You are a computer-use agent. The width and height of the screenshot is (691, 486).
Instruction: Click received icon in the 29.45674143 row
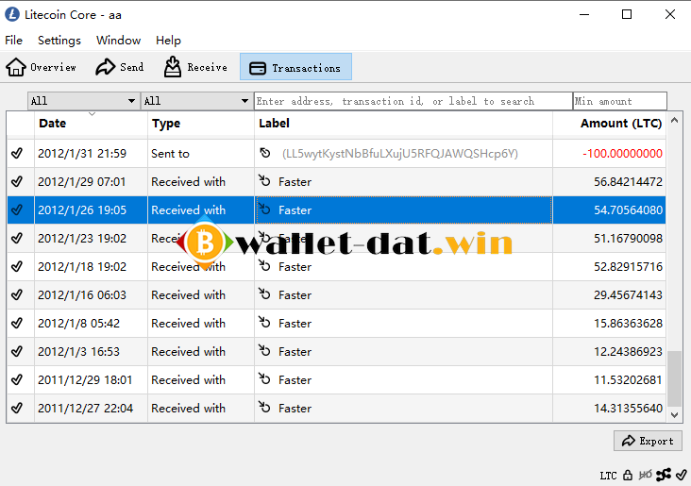point(264,293)
